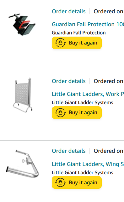
Task: Click the reorder icon beside the Work Platform item
Action: tap(60, 113)
